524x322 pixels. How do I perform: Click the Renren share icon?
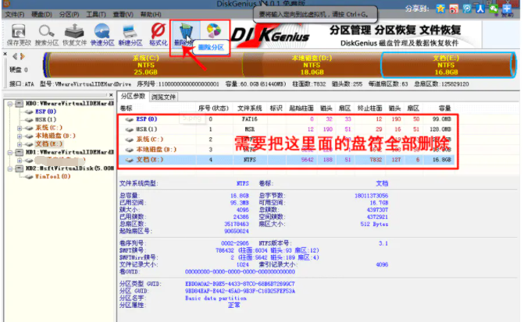pyautogui.click(x=480, y=9)
